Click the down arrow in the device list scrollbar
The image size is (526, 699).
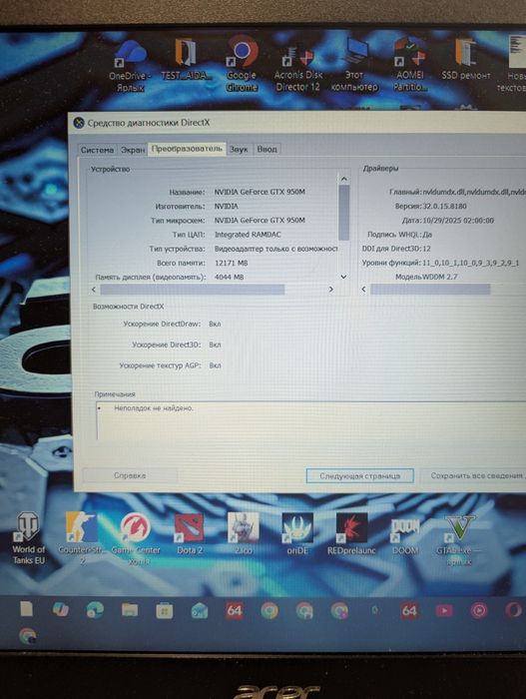click(x=343, y=277)
